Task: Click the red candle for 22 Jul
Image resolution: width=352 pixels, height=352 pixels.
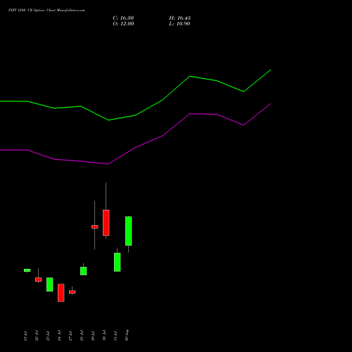Action: click(x=39, y=279)
